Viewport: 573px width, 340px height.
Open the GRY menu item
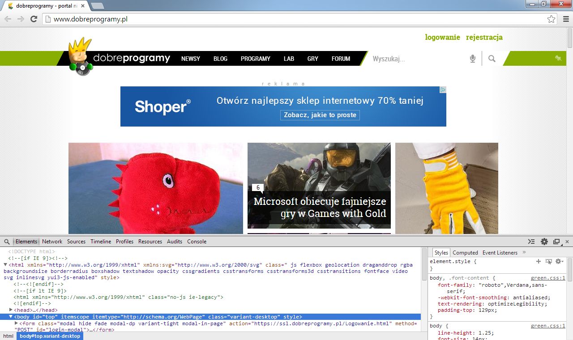tap(313, 59)
